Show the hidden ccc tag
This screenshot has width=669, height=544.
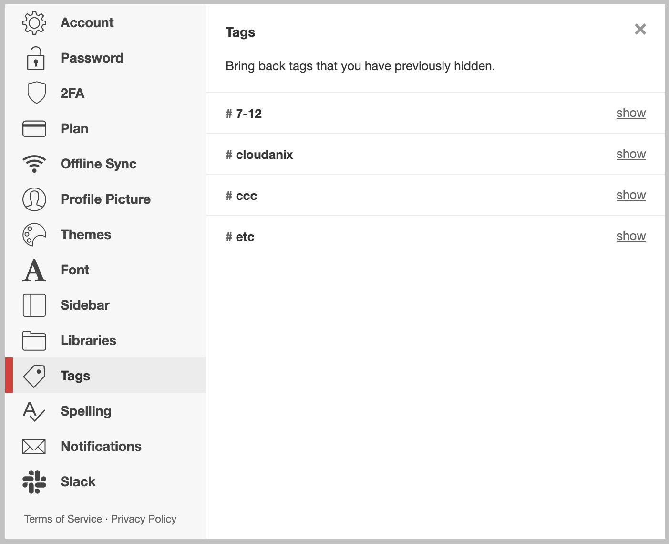click(631, 195)
